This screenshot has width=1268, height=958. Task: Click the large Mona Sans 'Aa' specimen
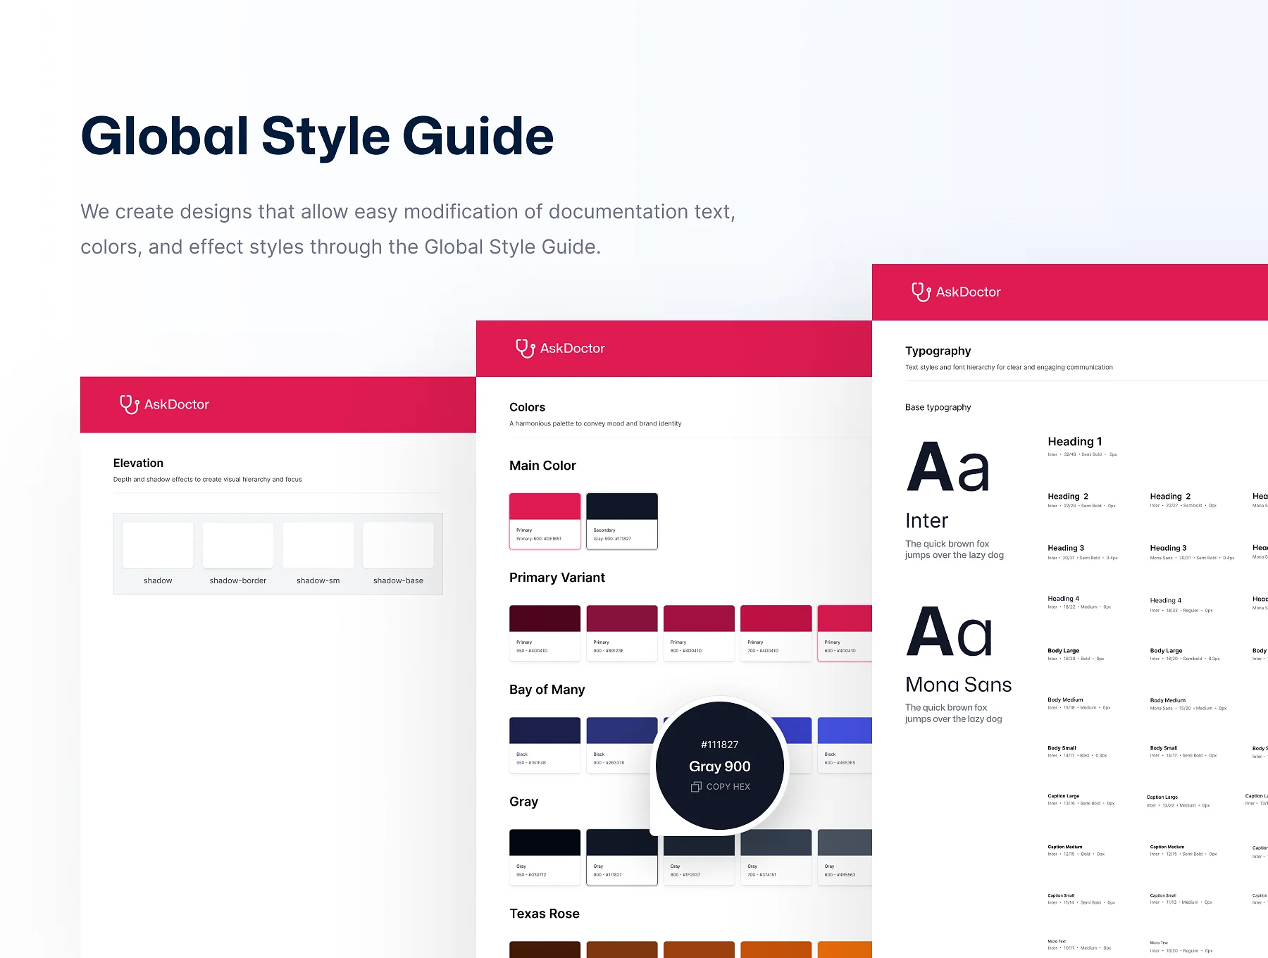pos(950,632)
